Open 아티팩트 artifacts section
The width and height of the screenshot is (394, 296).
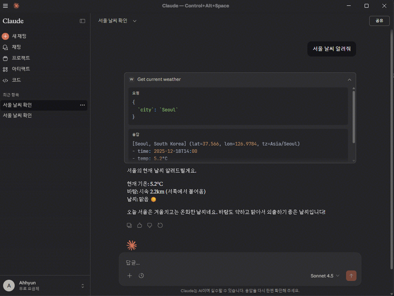(x=21, y=69)
